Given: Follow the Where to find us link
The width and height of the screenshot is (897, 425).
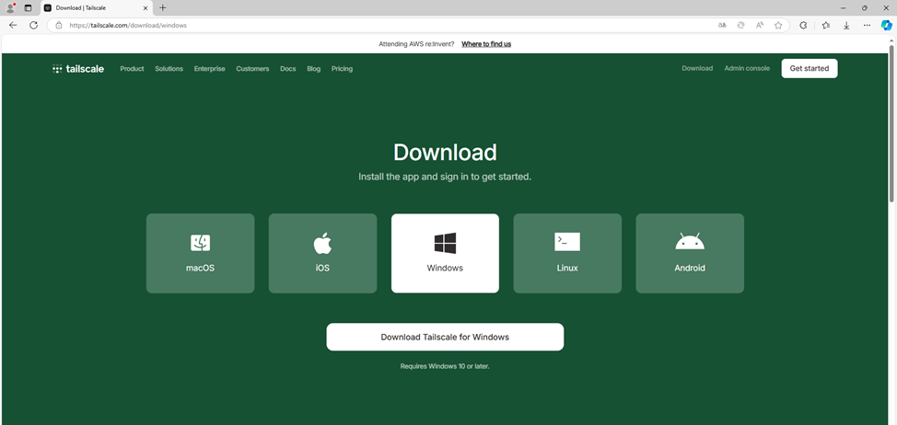Looking at the screenshot, I should (x=486, y=44).
